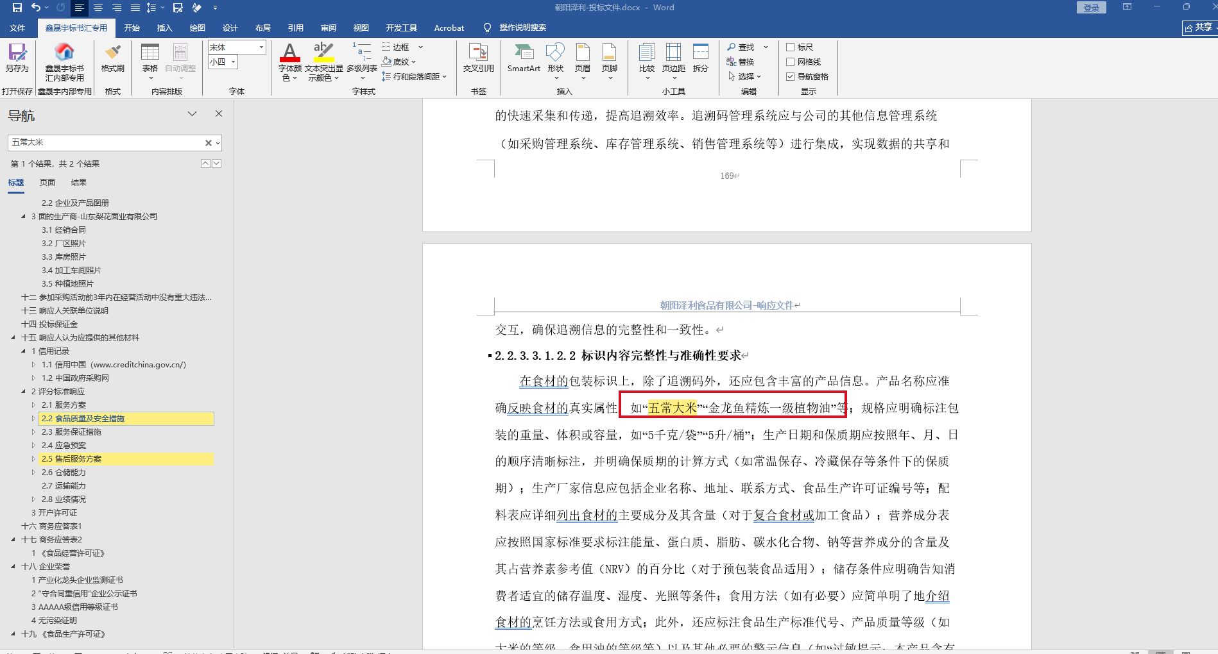
Task: Click the navigation search box containing 五常大米
Action: [106, 143]
